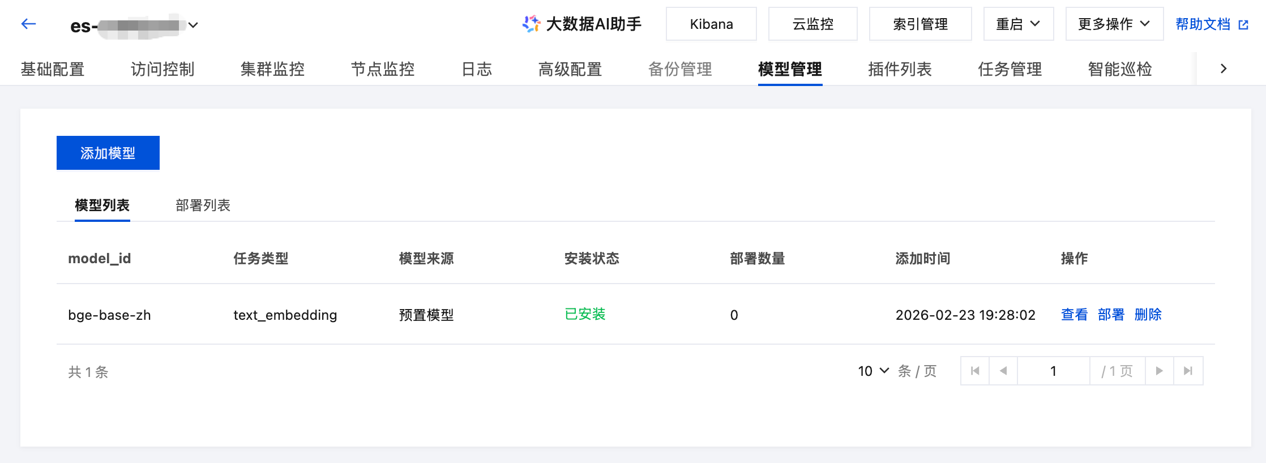Screen dimensions: 1266x463
Task: Click 删除 link for bge-base-zh model
Action: (x=1148, y=315)
